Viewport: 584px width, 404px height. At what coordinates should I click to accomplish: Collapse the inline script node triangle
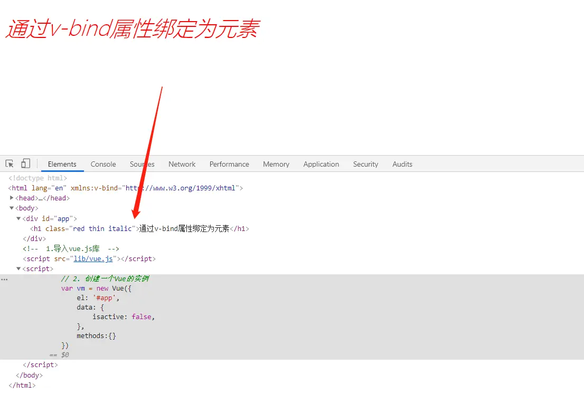18,268
